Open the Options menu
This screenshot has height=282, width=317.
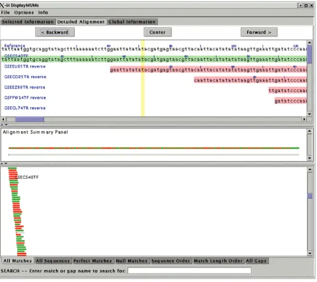pyautogui.click(x=24, y=13)
